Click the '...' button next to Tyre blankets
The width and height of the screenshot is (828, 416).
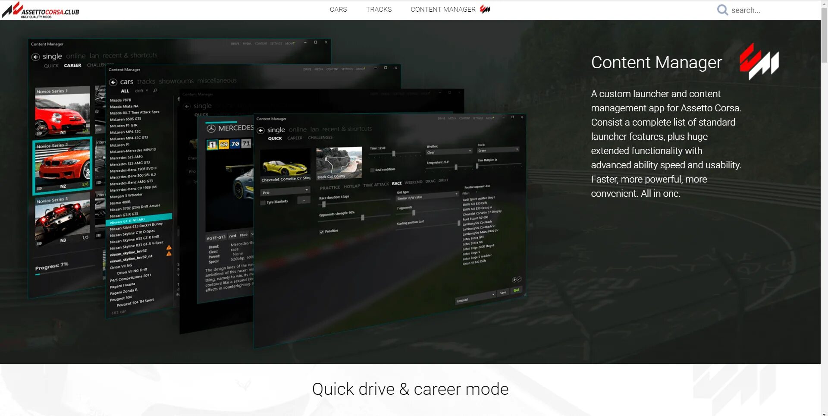pos(304,201)
